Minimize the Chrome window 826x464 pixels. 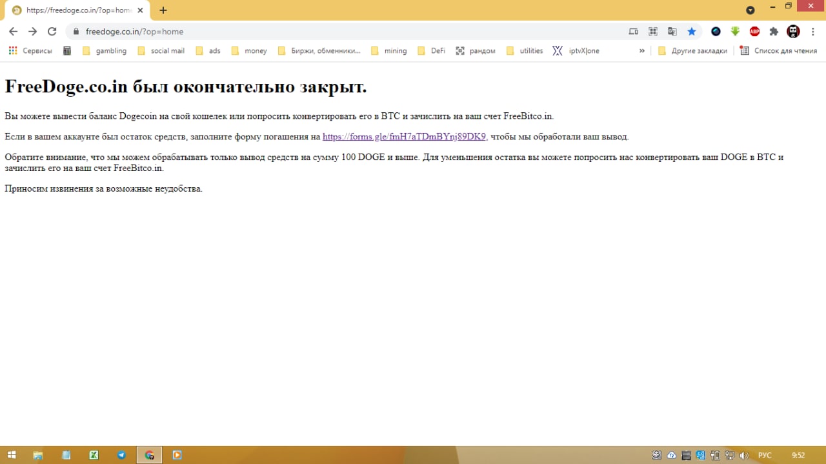[x=772, y=6]
